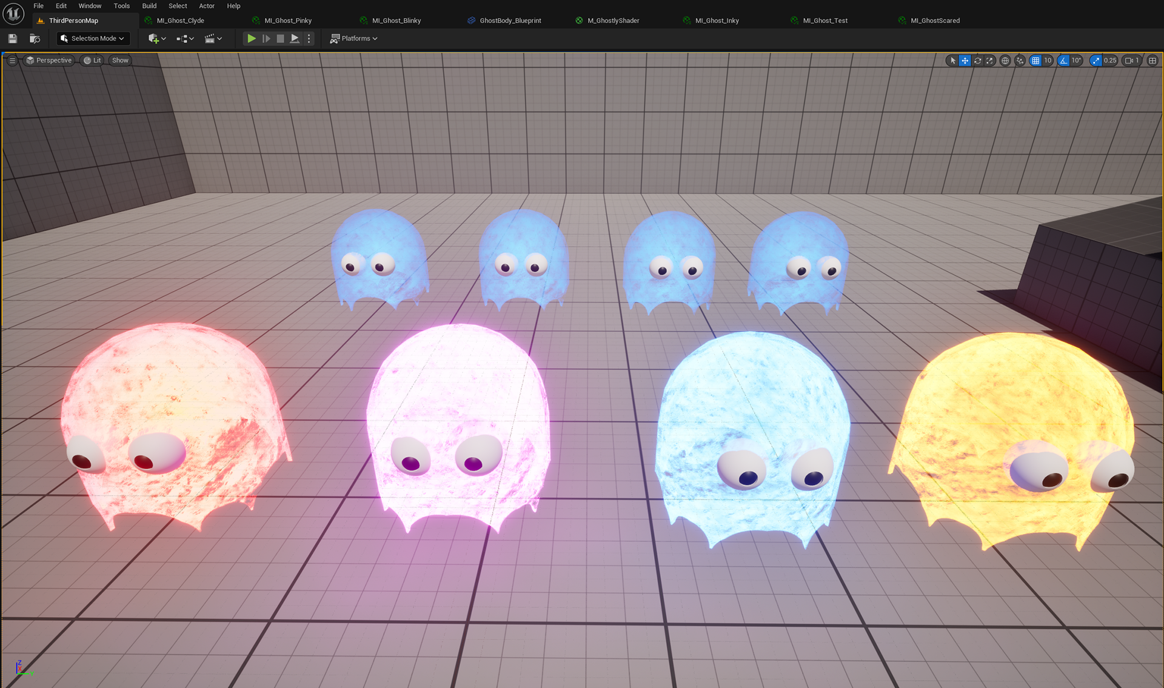
Task: Open the Content Browser folder-search icon
Action: click(35, 38)
